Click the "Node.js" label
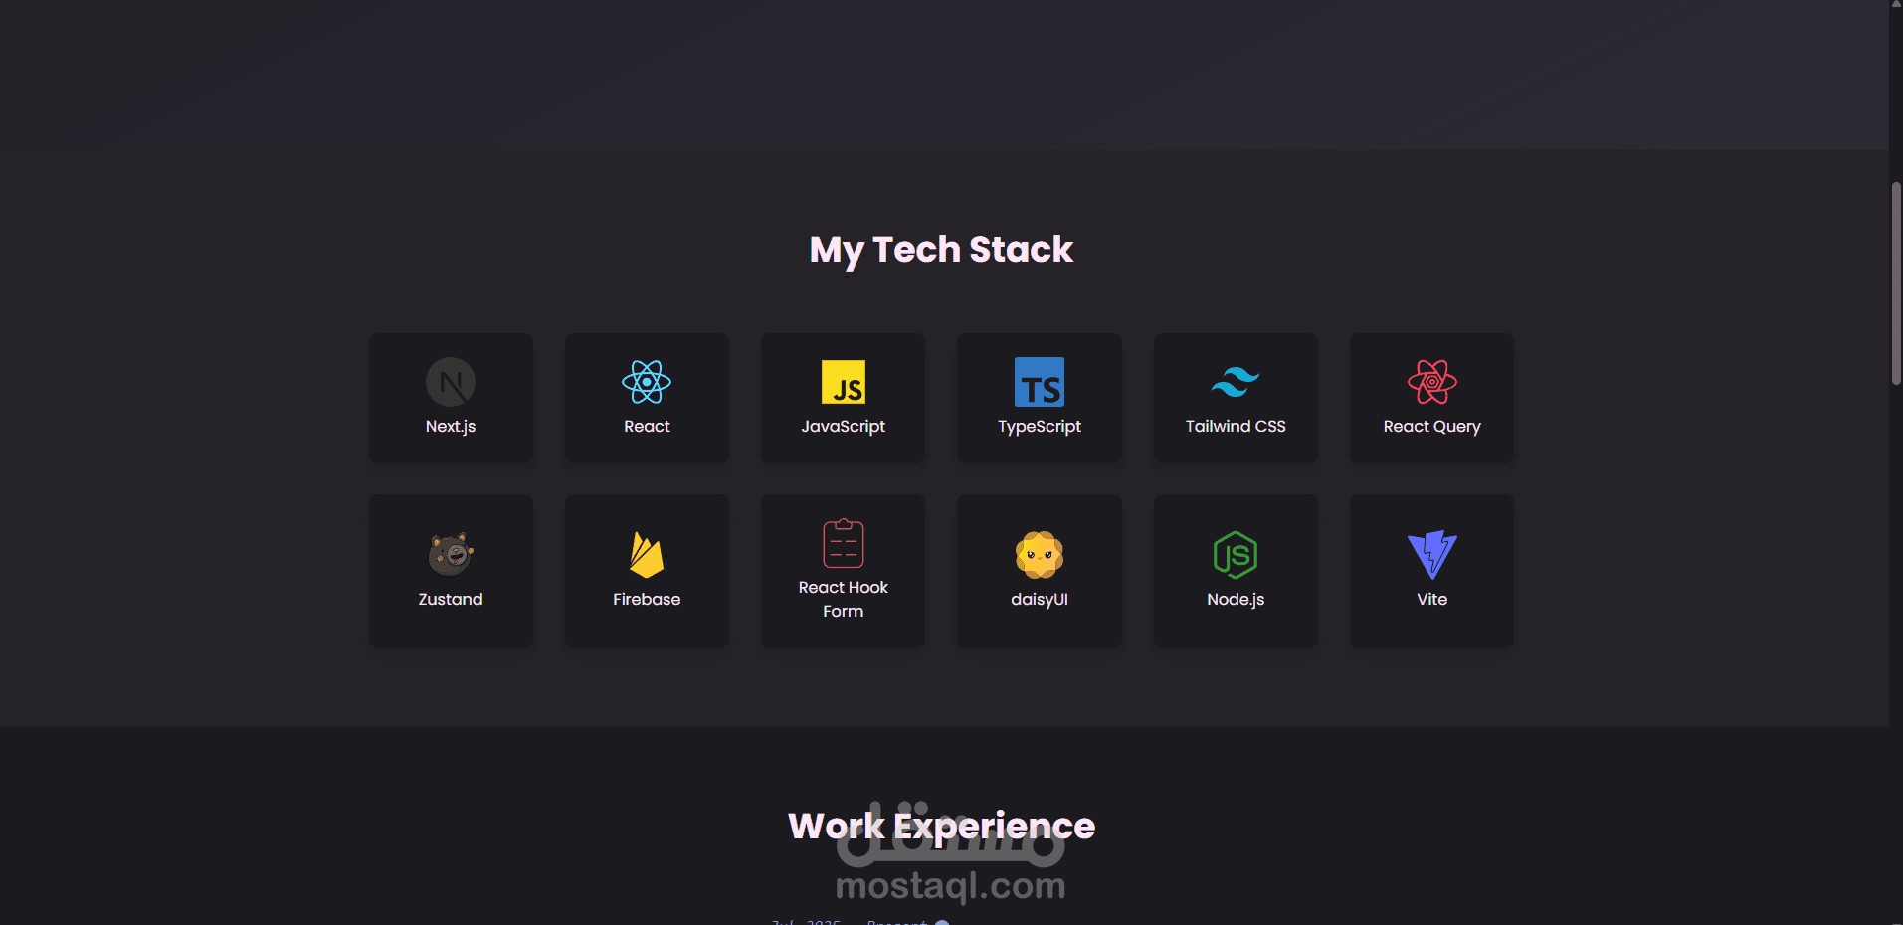Image resolution: width=1903 pixels, height=925 pixels. tap(1236, 599)
